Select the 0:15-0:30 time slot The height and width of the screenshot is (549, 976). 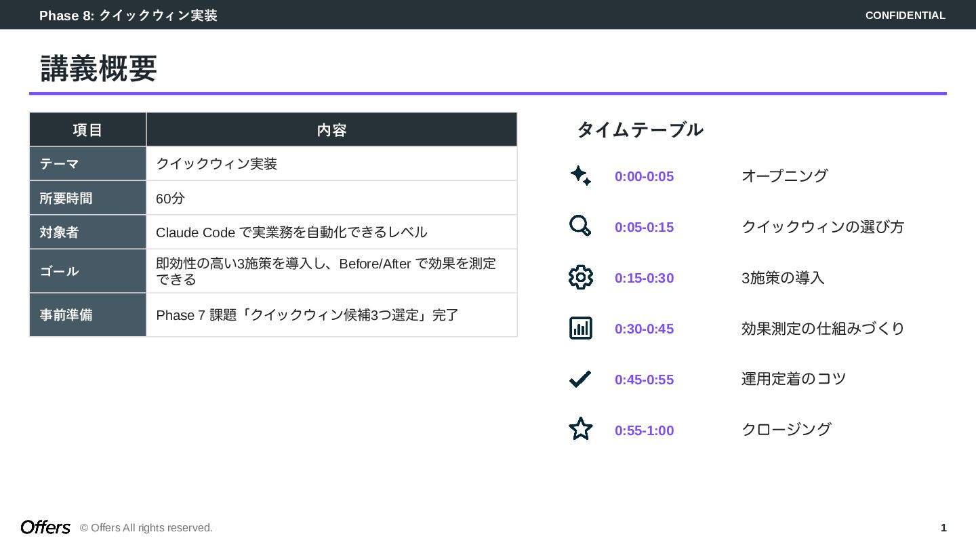pyautogui.click(x=644, y=279)
